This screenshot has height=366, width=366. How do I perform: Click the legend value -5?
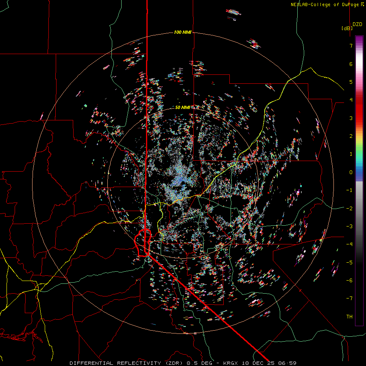349,262
